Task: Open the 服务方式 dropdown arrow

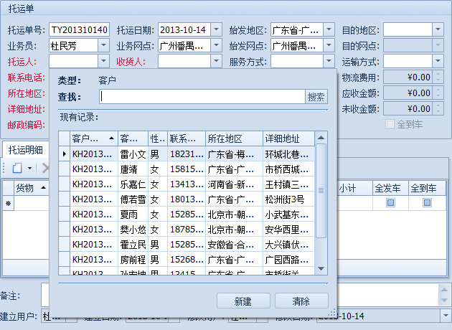Action: 329,62
